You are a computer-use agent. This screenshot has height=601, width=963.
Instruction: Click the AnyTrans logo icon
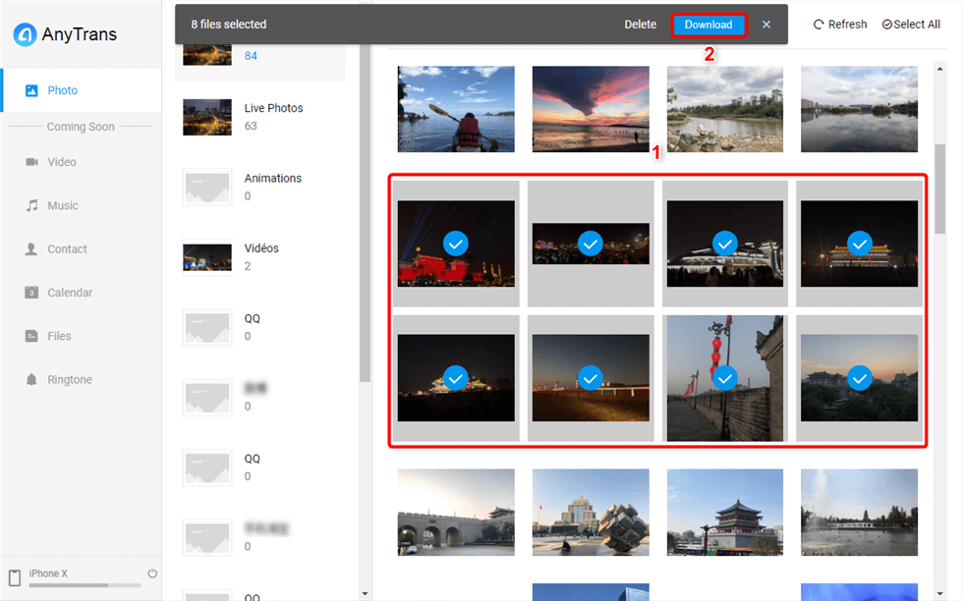26,34
